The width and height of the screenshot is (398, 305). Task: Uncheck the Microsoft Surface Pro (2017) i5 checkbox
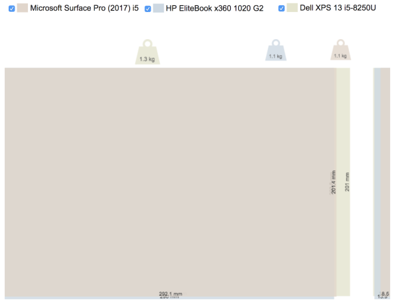(x=12, y=9)
